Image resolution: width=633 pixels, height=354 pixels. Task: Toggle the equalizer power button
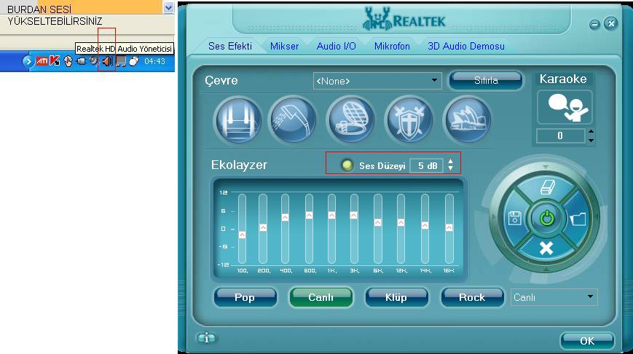pos(546,219)
